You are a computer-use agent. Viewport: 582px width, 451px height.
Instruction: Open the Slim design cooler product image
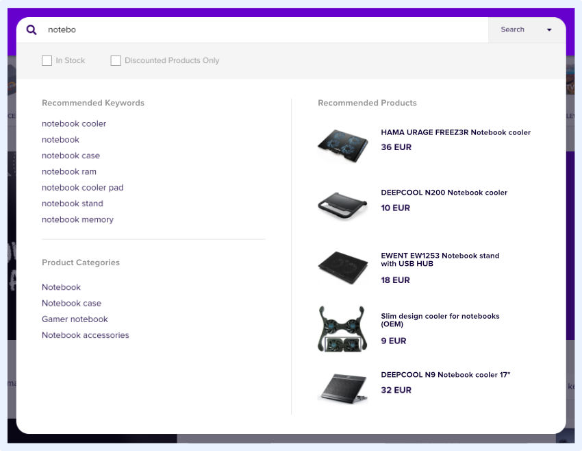coord(343,328)
